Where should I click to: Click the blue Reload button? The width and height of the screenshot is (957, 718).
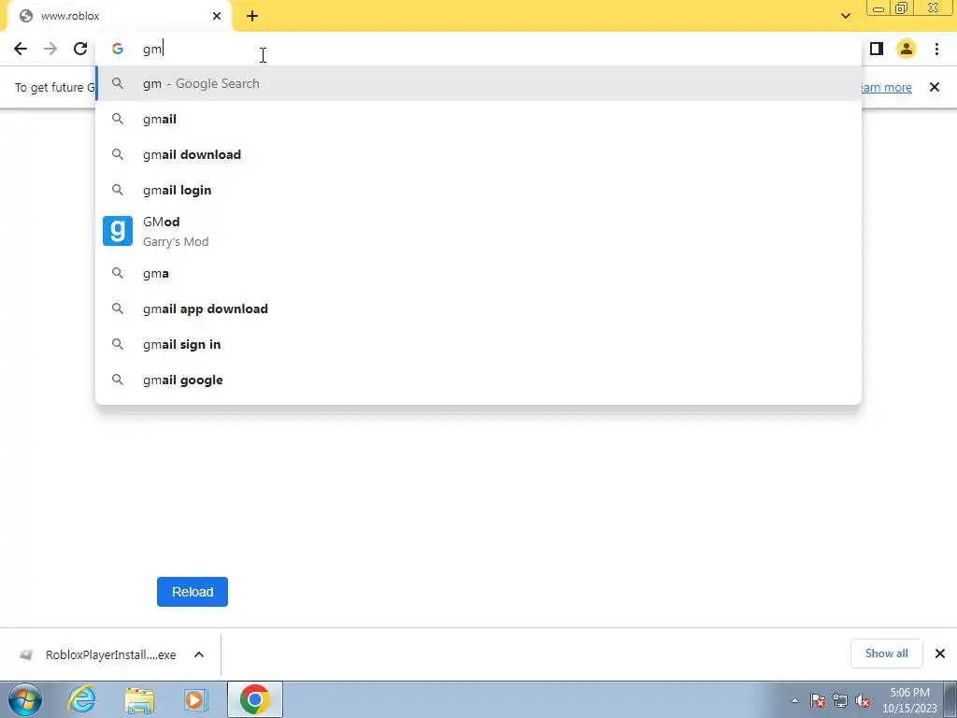click(x=193, y=592)
